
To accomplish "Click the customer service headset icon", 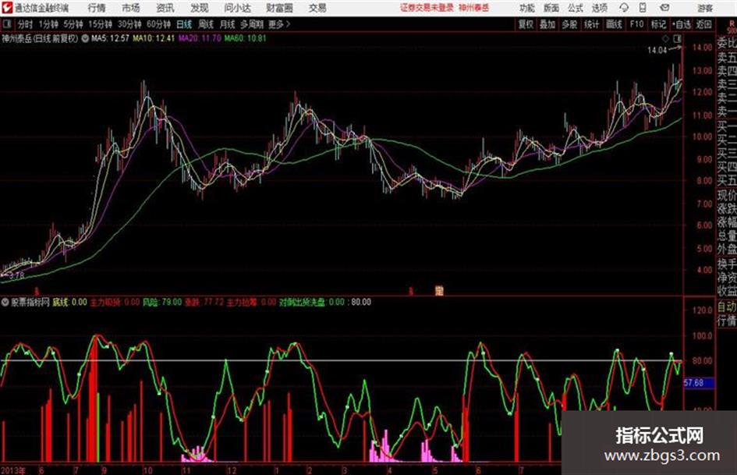I will pyautogui.click(x=624, y=8).
